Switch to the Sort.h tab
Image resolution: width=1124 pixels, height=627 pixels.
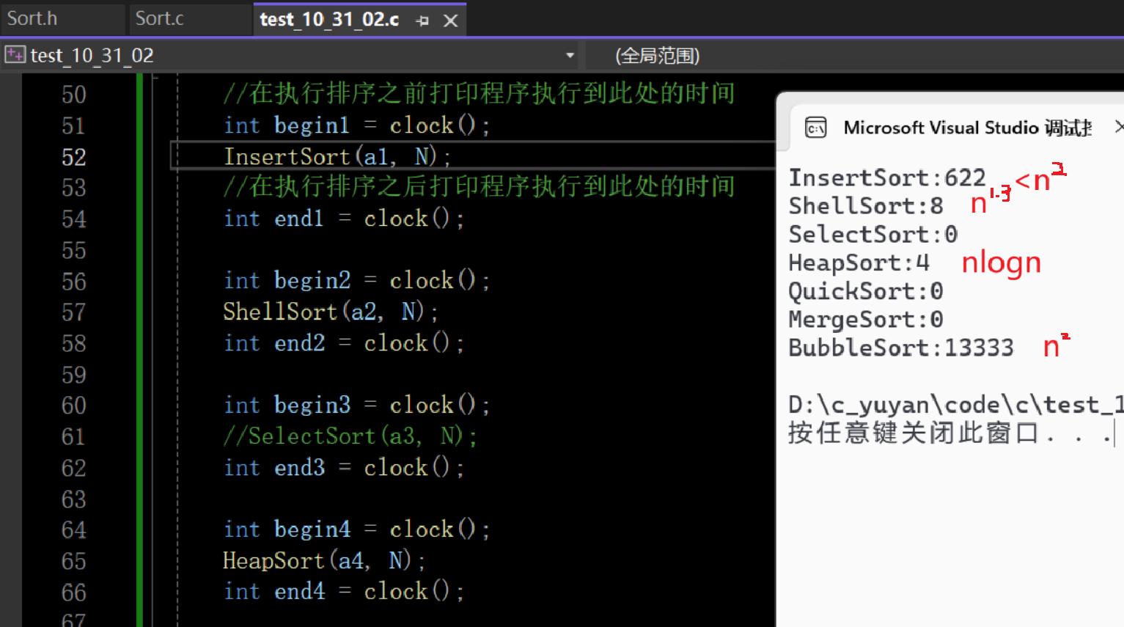(x=32, y=18)
